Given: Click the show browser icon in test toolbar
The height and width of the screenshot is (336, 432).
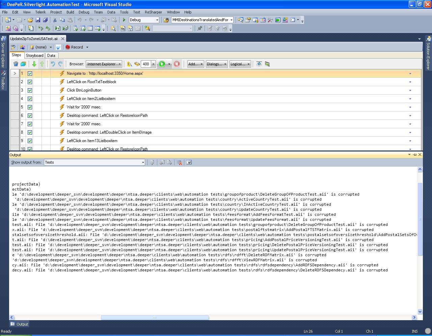Looking at the screenshot, I should (259, 64).
